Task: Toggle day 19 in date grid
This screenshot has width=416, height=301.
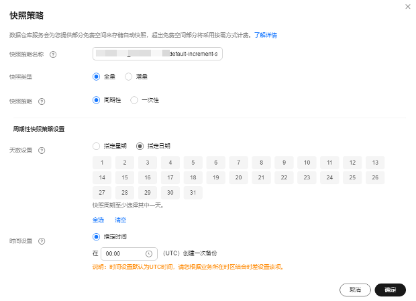Action: tap(216, 178)
